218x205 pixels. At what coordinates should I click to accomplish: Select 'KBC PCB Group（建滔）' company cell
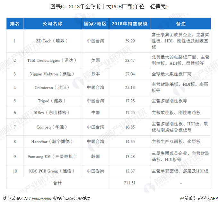click(x=52, y=171)
